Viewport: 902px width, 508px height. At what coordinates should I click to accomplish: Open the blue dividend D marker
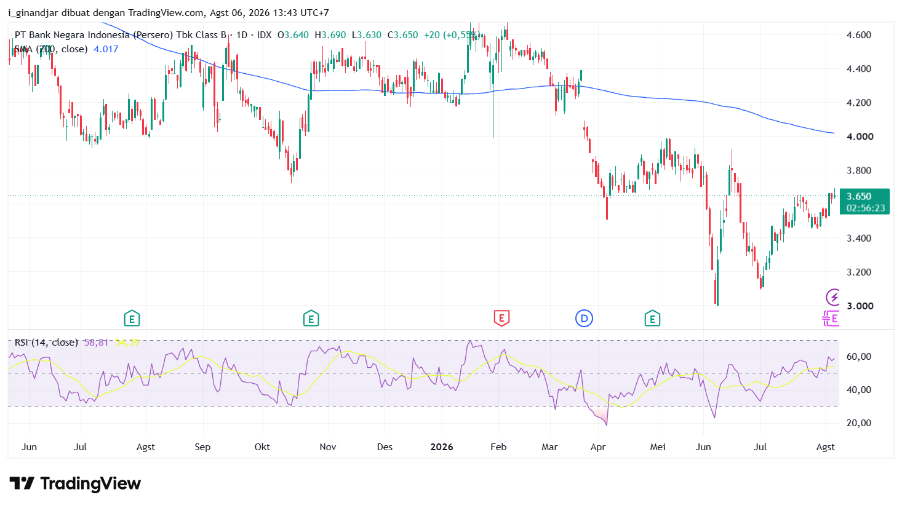point(584,319)
